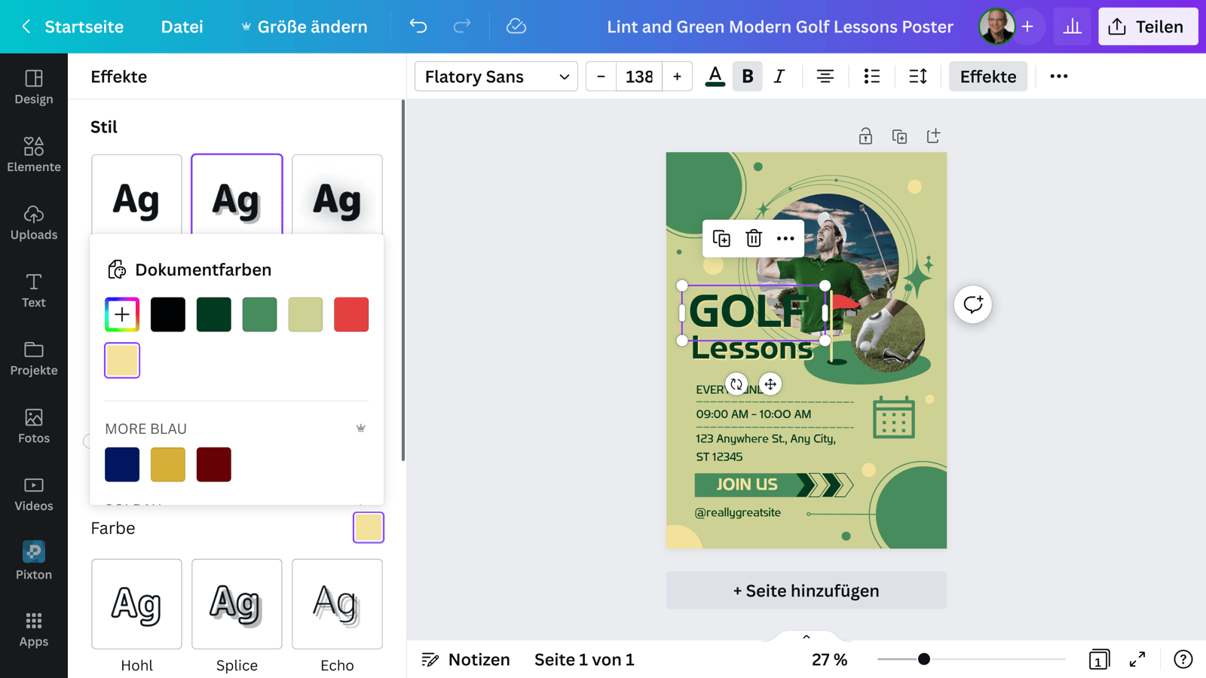Viewport: 1206px width, 678px height.
Task: Expand the page panel chevron above footer
Action: (x=807, y=637)
